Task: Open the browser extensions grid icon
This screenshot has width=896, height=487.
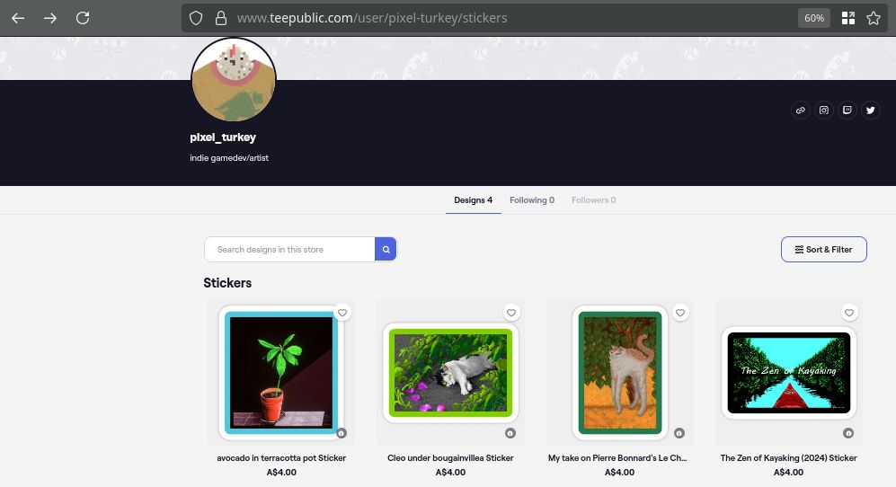Action: 848,18
